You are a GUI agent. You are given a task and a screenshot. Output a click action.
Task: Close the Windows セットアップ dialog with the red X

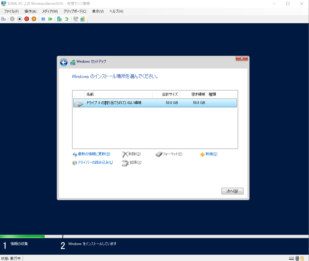[242, 58]
